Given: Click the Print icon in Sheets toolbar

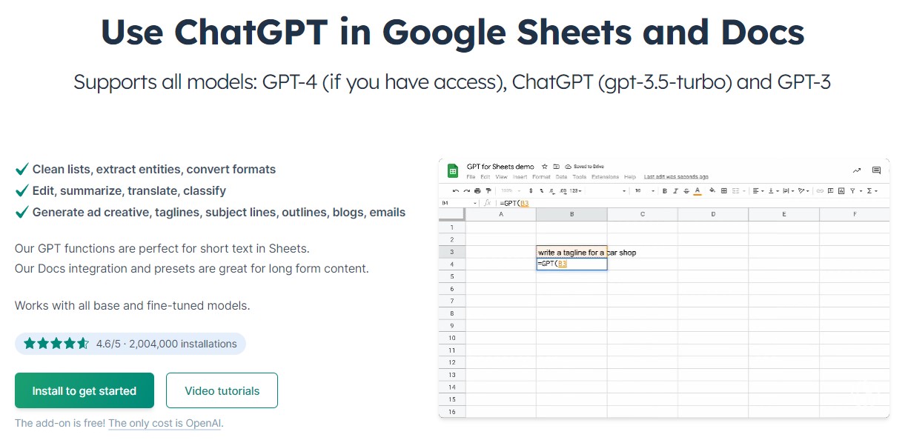Looking at the screenshot, I should [x=477, y=191].
